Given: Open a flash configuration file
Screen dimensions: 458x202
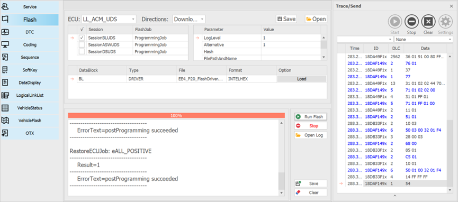Looking at the screenshot, I should tap(316, 19).
